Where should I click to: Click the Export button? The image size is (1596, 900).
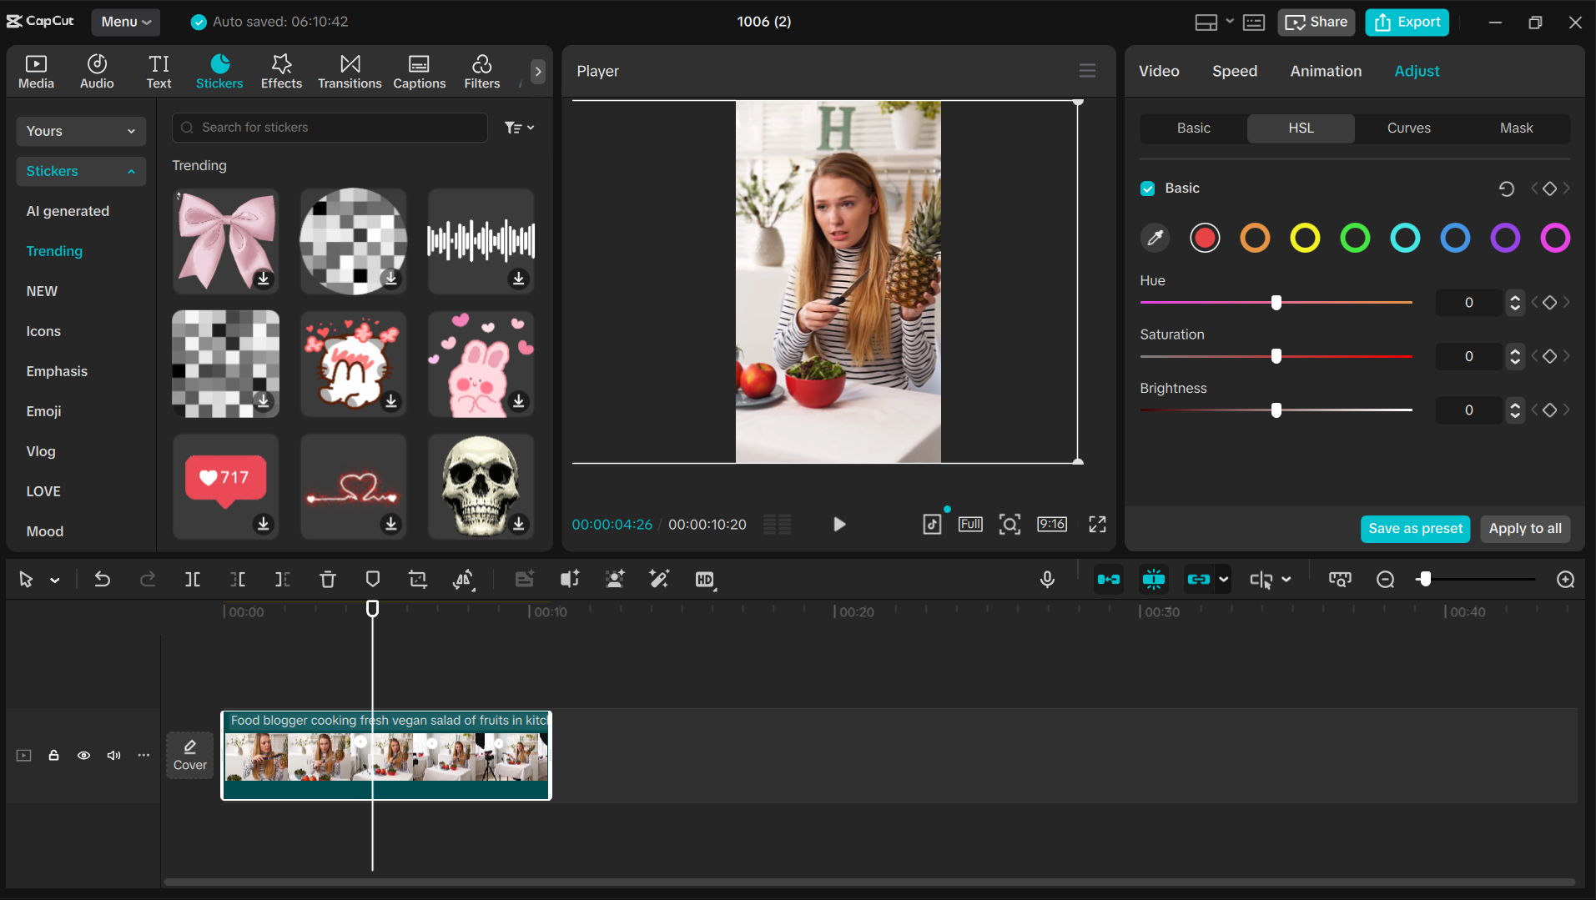pyautogui.click(x=1407, y=22)
